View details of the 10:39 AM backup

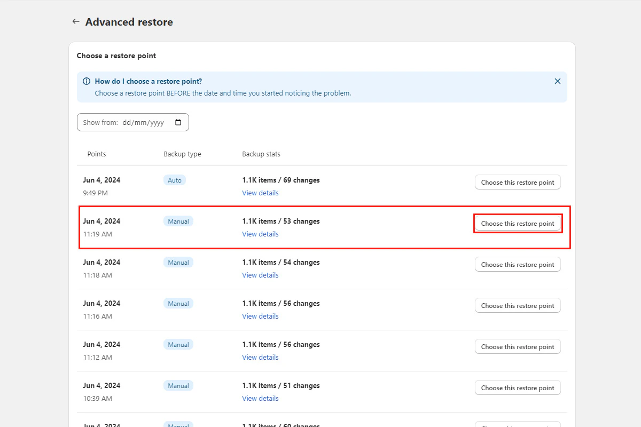[260, 398]
